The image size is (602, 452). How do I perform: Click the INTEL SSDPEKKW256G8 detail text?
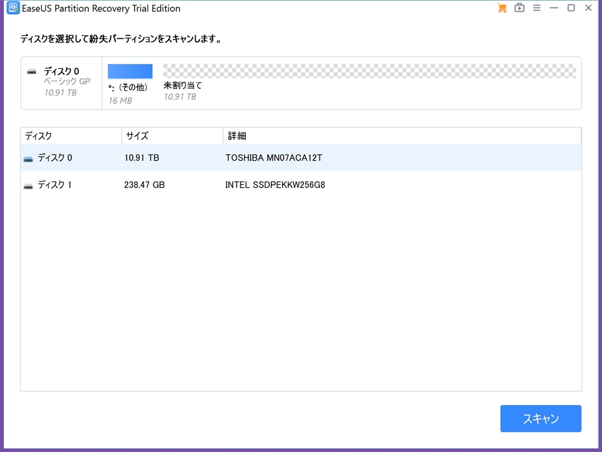[x=275, y=185]
